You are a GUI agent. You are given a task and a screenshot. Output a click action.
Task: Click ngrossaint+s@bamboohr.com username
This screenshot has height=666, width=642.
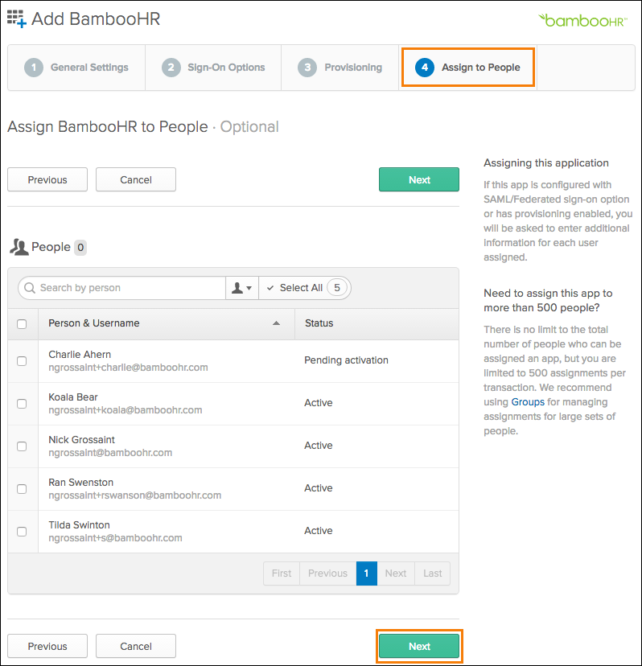tap(115, 538)
